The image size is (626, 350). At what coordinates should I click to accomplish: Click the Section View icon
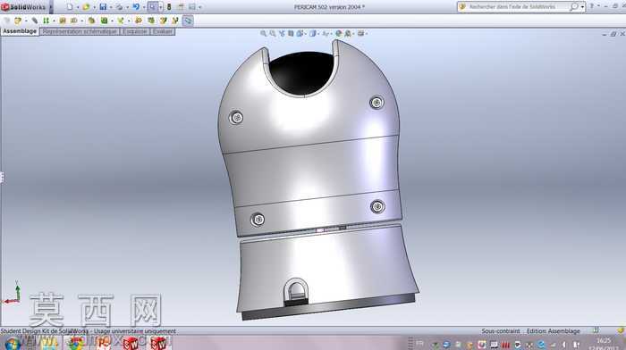(291, 34)
